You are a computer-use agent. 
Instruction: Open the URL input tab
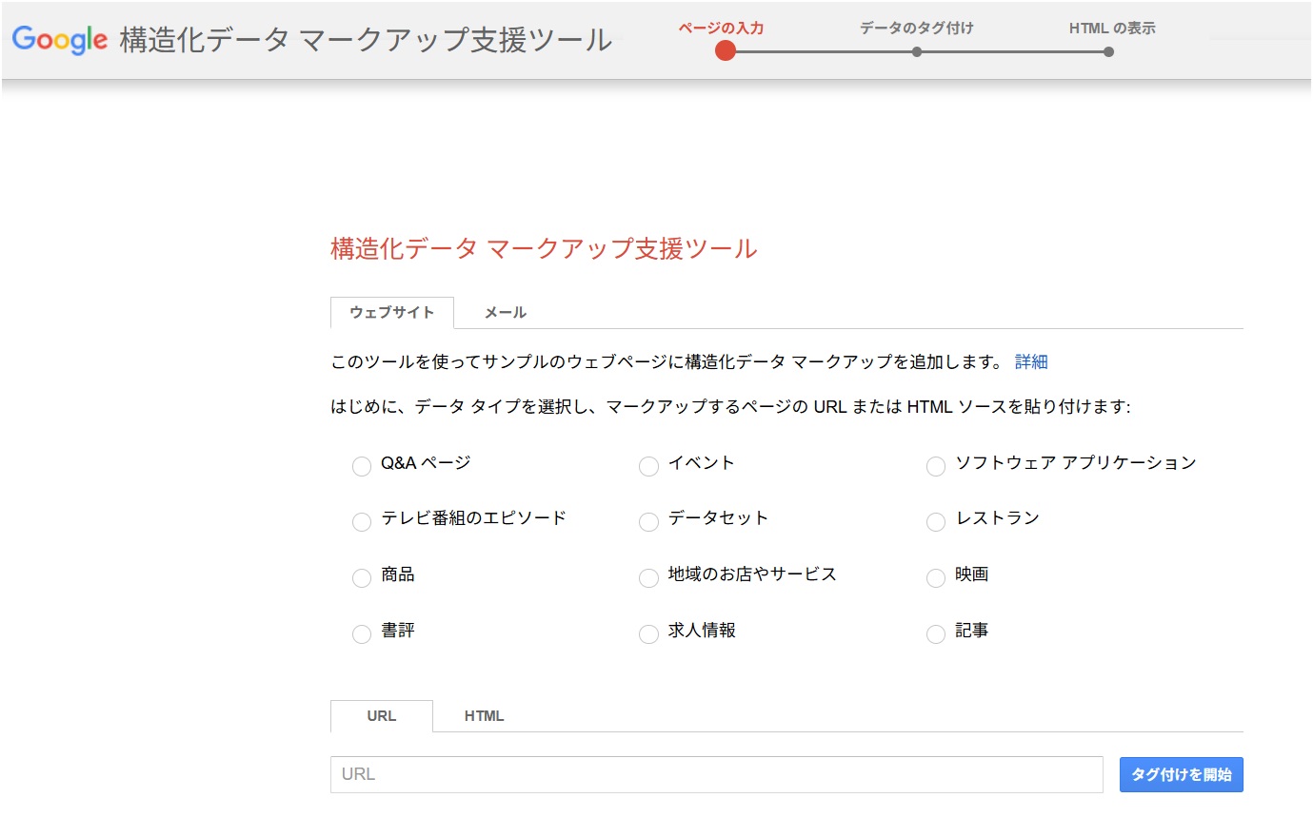[x=382, y=716]
